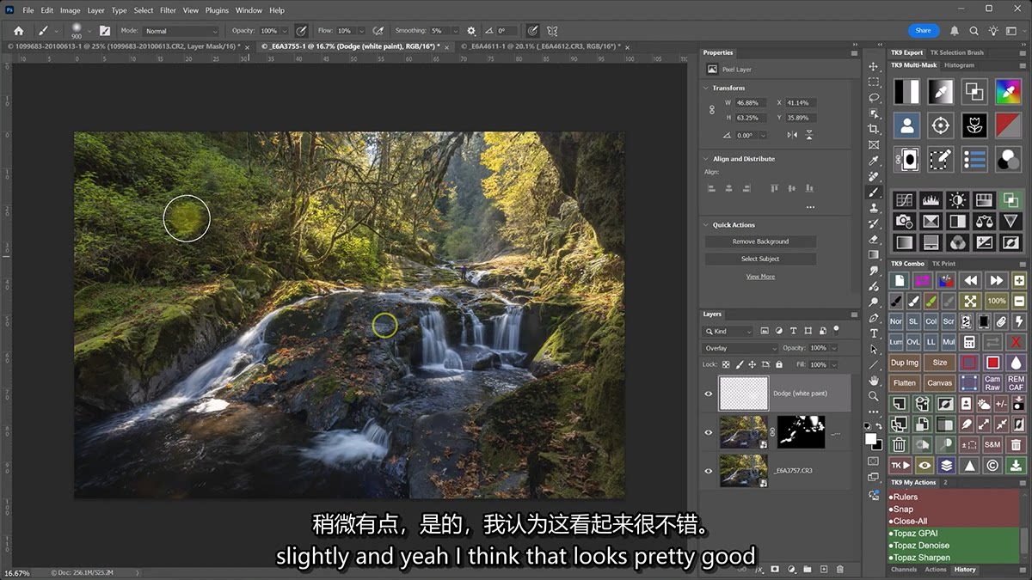Image resolution: width=1032 pixels, height=580 pixels.
Task: Toggle visibility of the masked middle layer
Action: (709, 432)
